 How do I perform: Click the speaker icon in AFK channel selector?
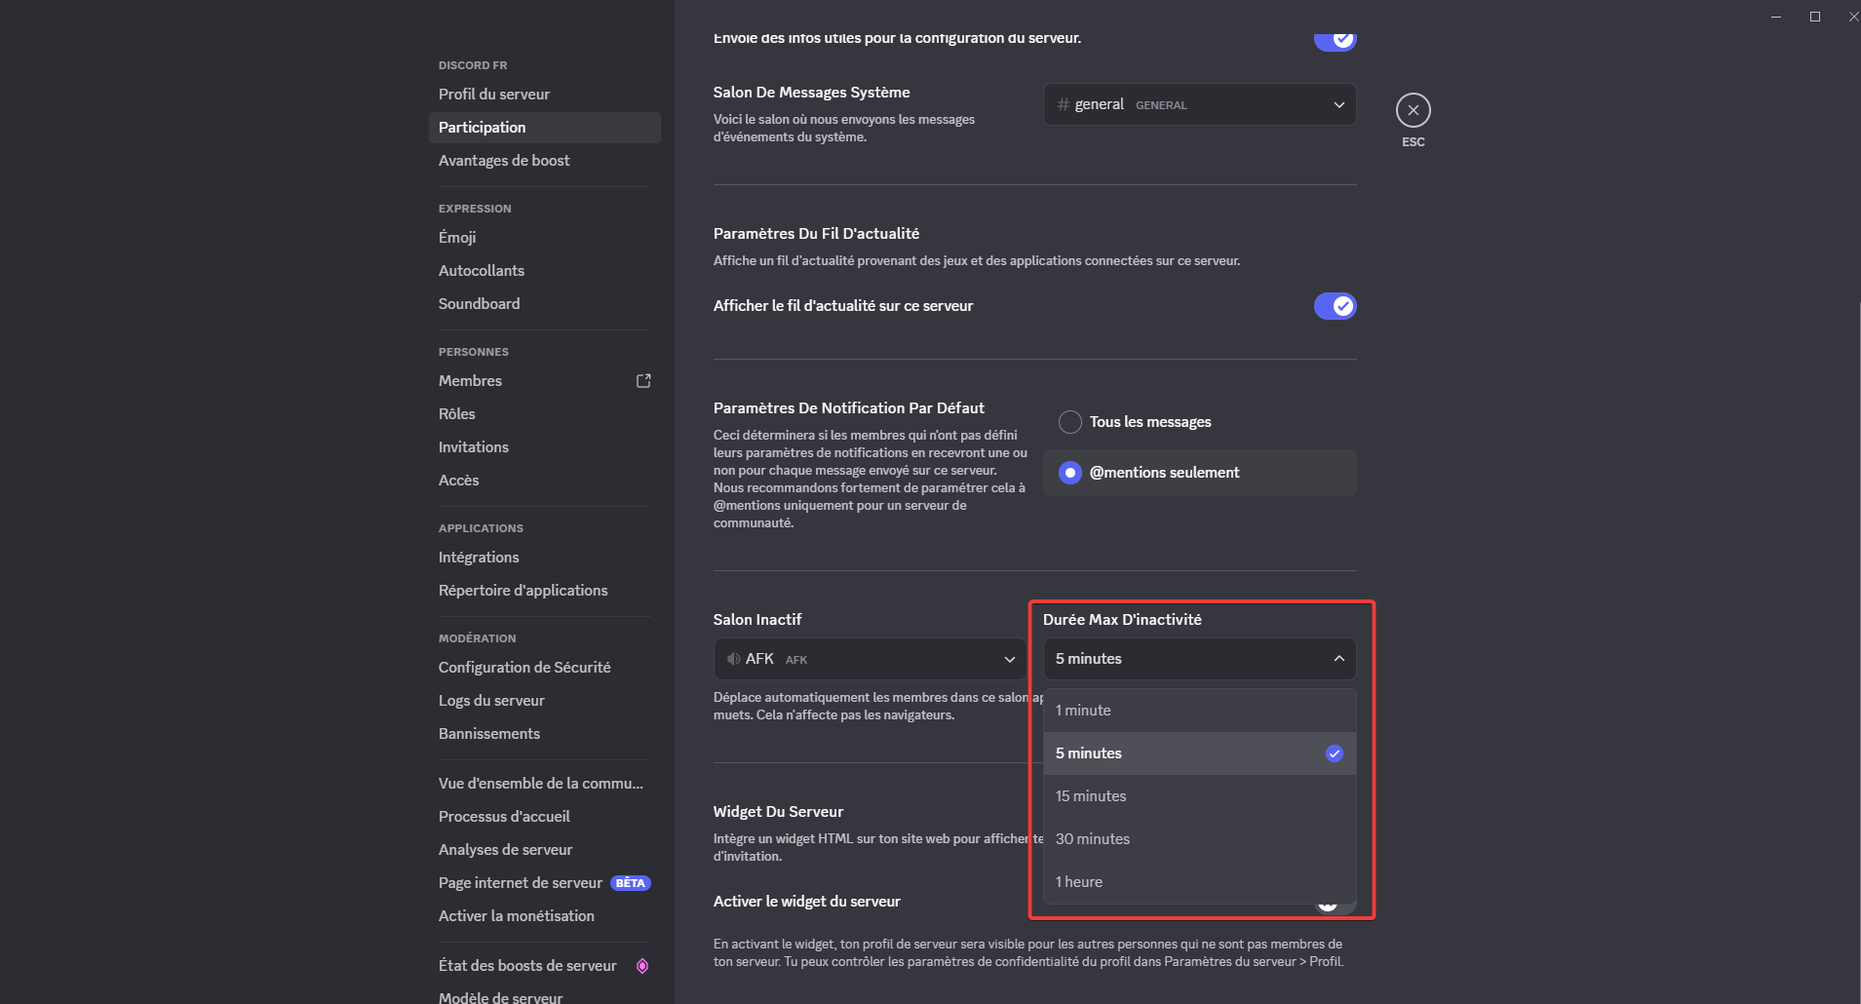pyautogui.click(x=733, y=659)
